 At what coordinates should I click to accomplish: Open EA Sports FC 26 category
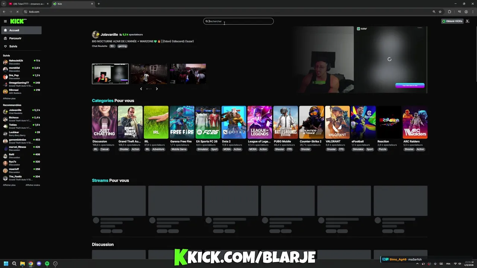point(208,122)
